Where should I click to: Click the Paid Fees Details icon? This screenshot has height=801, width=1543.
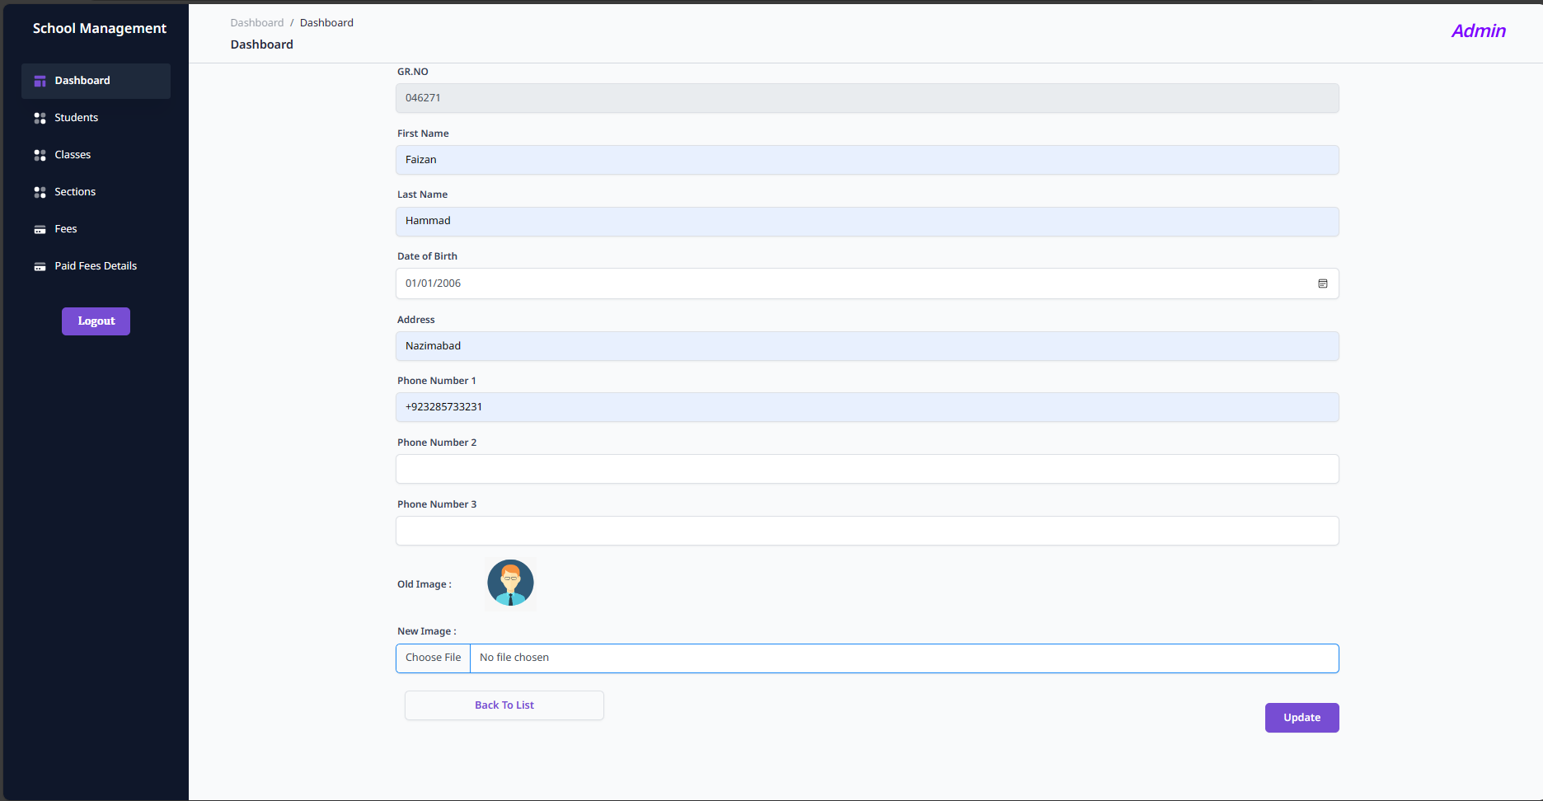click(40, 266)
